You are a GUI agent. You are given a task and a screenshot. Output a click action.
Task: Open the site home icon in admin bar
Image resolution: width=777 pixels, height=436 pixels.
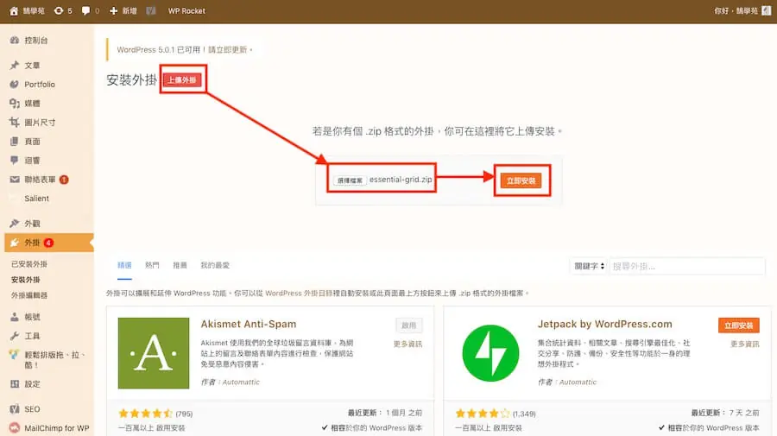point(14,11)
